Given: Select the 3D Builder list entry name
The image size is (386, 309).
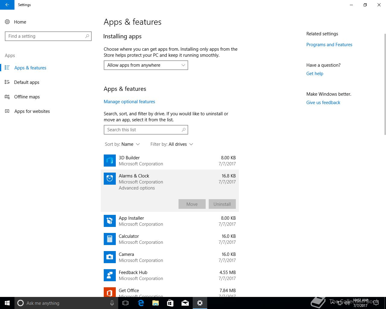Looking at the screenshot, I should (129, 158).
